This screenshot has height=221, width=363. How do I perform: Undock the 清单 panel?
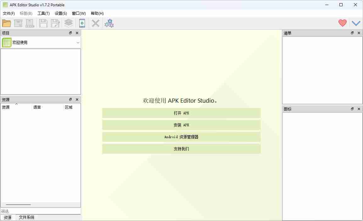(352, 33)
